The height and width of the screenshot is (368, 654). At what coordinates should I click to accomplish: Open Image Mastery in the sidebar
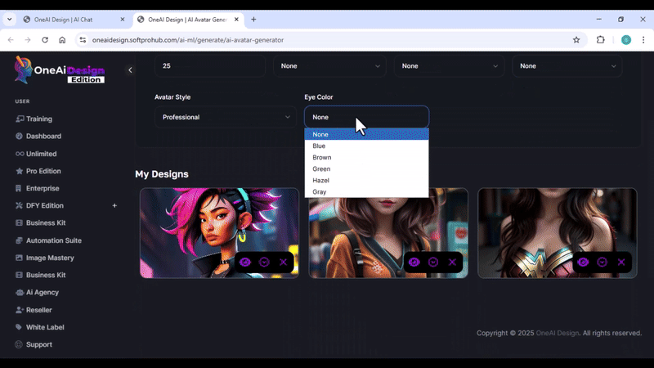pyautogui.click(x=50, y=258)
